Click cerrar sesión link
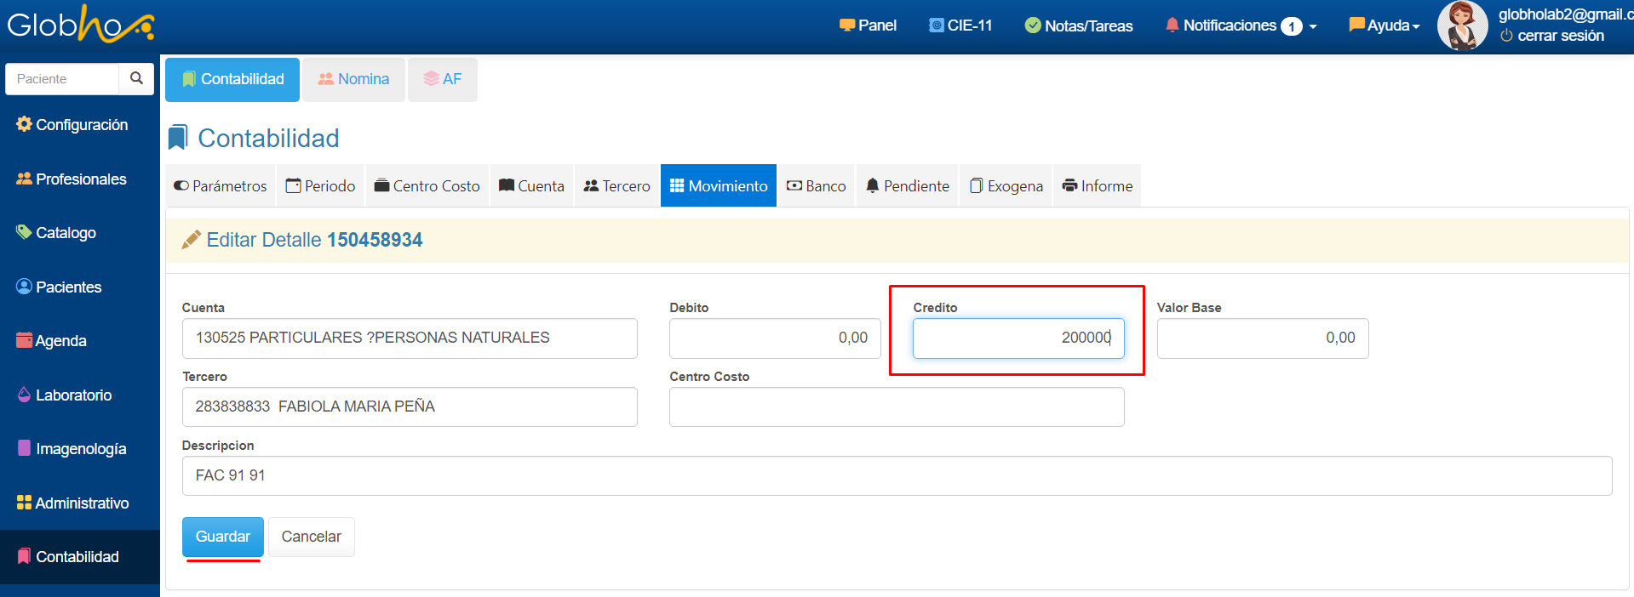This screenshot has width=1634, height=597. coord(1552,36)
